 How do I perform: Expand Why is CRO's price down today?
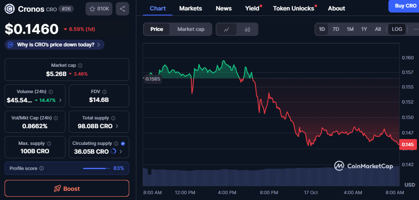[55, 45]
